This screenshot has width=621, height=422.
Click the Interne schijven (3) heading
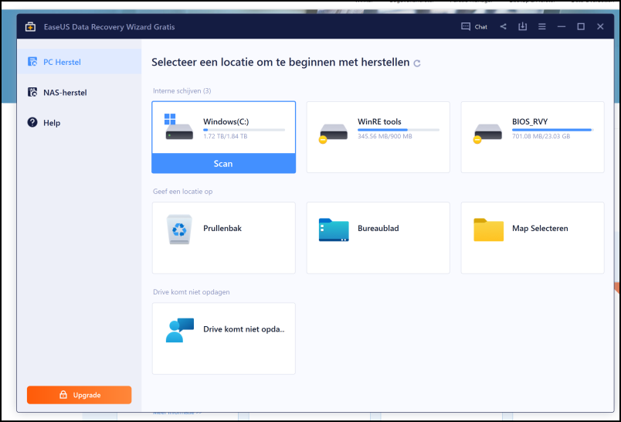tap(182, 90)
